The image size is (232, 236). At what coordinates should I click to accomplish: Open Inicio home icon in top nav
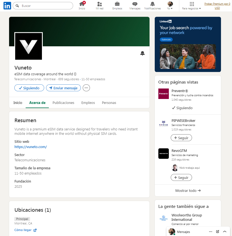coord(82,6)
